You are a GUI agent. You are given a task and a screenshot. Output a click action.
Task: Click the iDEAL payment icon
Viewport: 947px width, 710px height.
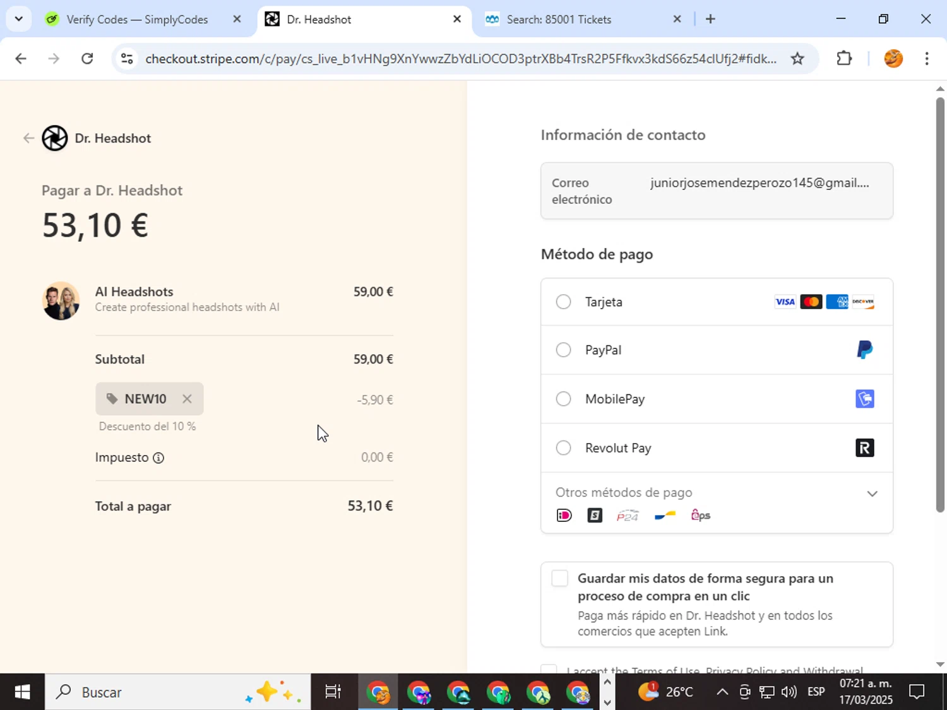(564, 516)
